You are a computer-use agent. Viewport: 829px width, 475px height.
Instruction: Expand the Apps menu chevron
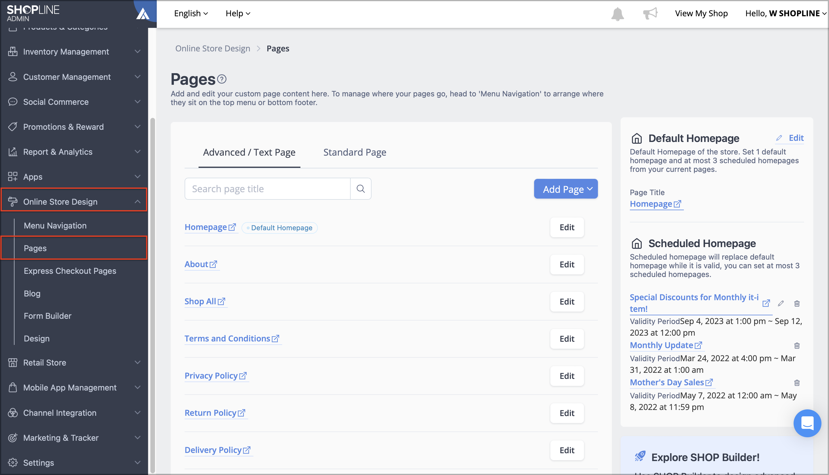point(138,177)
